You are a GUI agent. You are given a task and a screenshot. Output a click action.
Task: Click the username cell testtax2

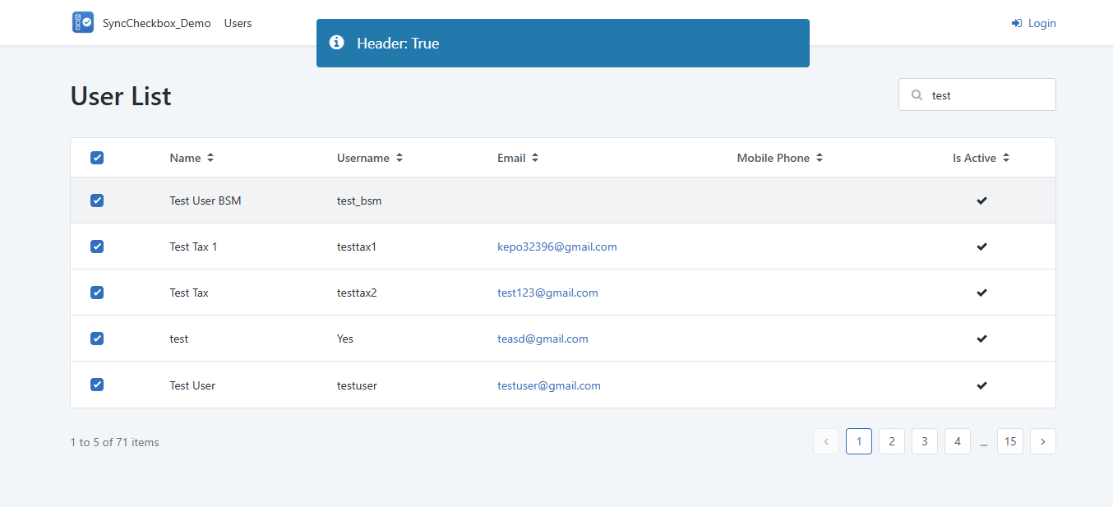point(357,293)
